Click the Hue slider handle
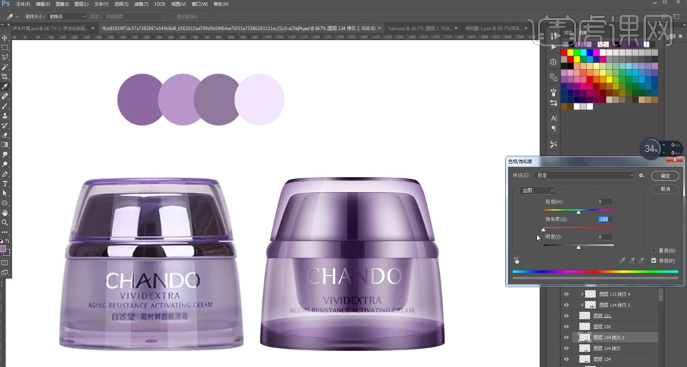Screen dimensions: 687x367 point(578,212)
